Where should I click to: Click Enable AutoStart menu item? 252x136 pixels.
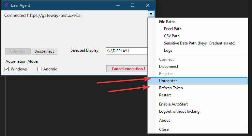click(198, 104)
